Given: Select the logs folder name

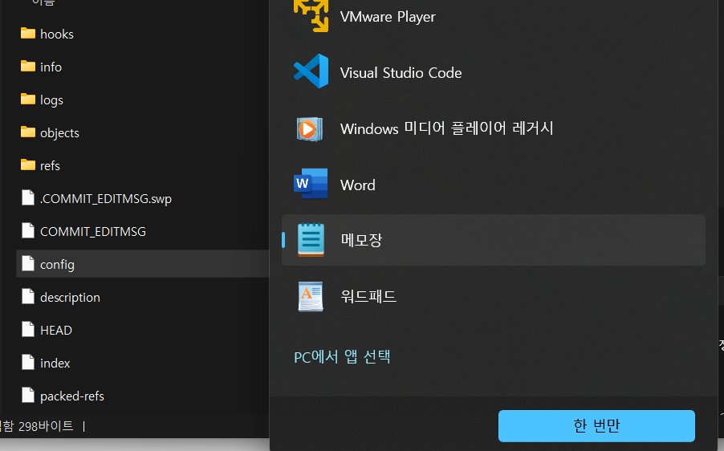Looking at the screenshot, I should (51, 100).
